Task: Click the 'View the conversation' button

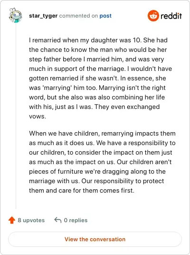Action: (95, 239)
